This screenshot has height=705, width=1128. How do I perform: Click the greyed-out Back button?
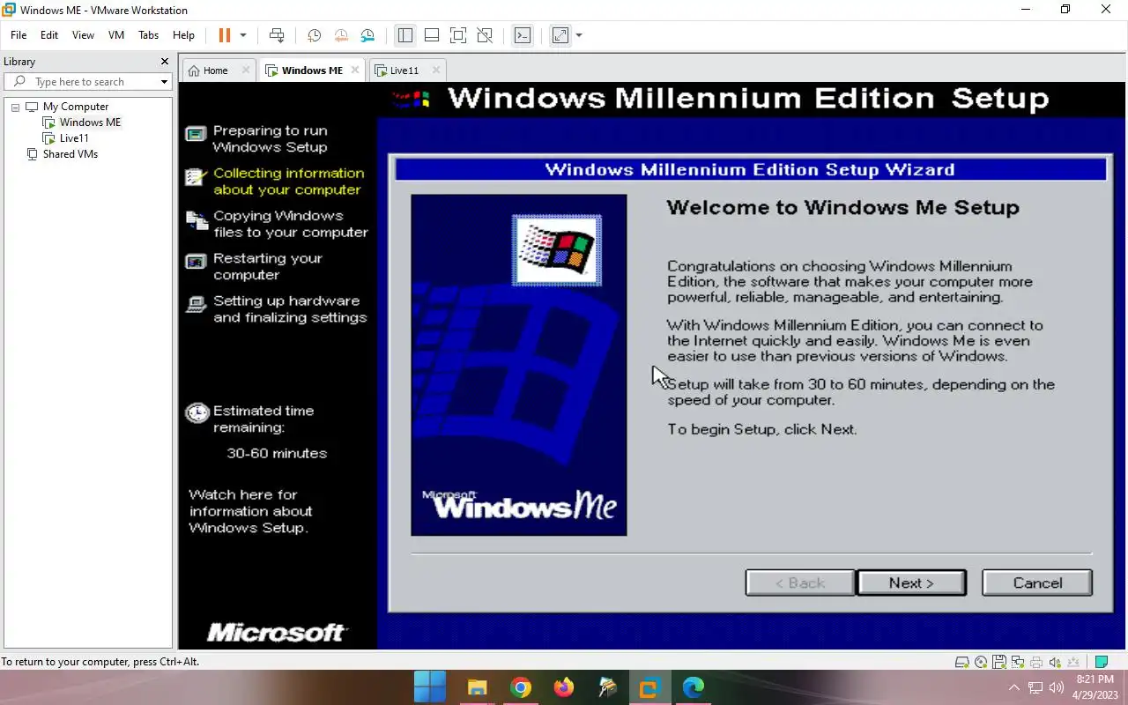tap(800, 583)
